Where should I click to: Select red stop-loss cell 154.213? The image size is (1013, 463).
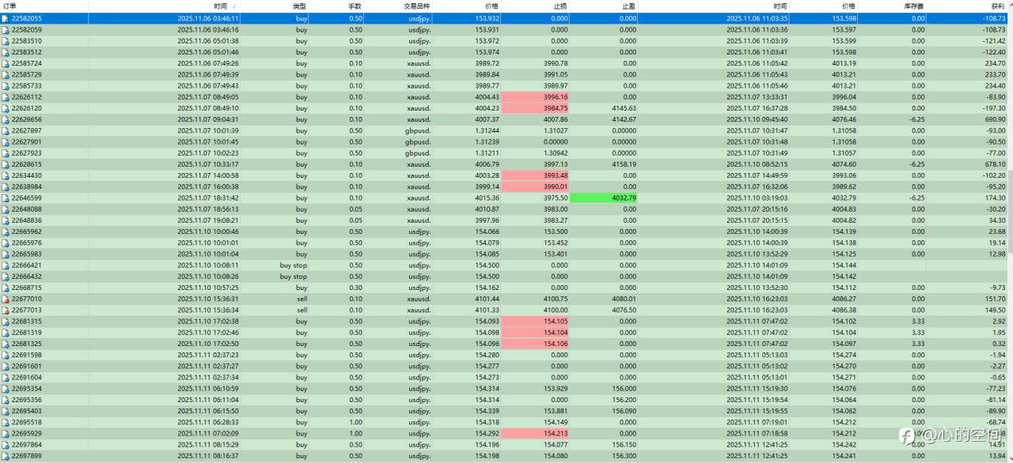coord(536,434)
